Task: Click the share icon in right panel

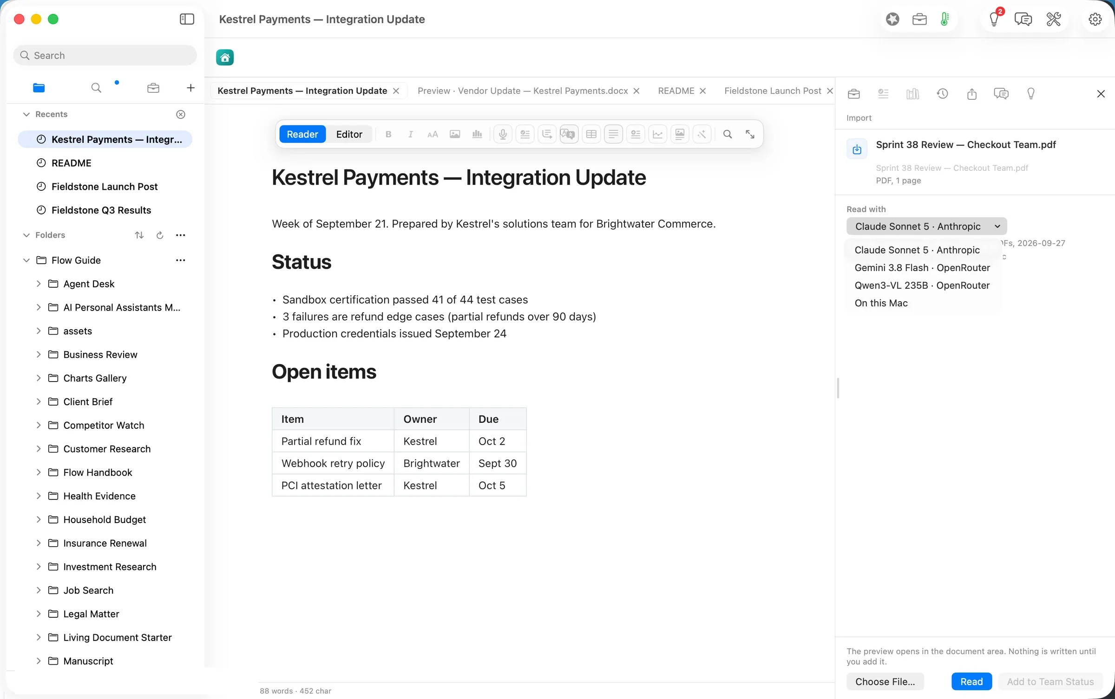Action: click(972, 94)
